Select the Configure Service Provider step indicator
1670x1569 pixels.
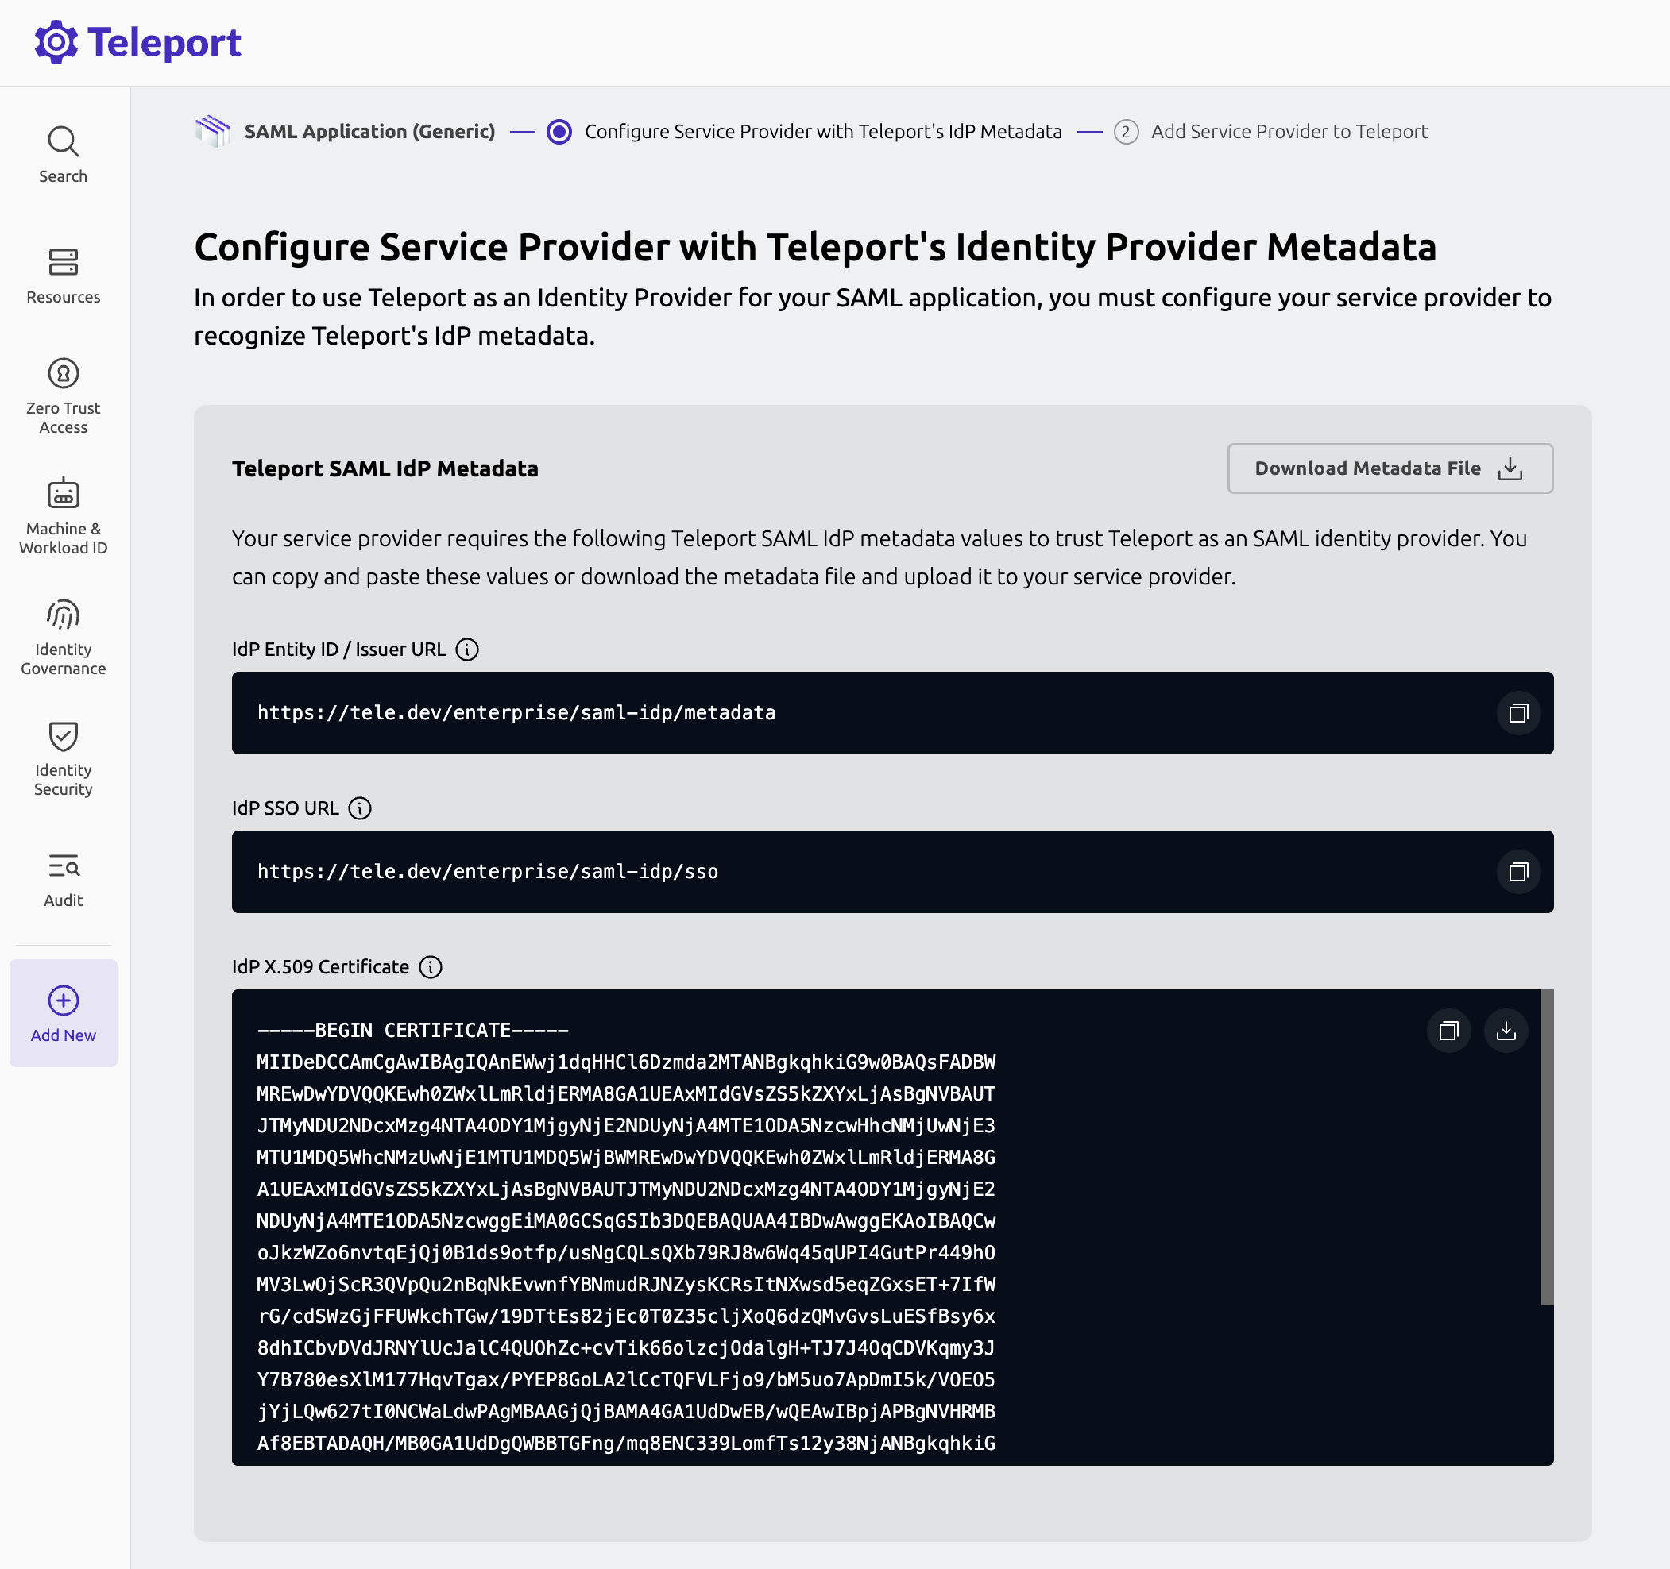coord(559,132)
